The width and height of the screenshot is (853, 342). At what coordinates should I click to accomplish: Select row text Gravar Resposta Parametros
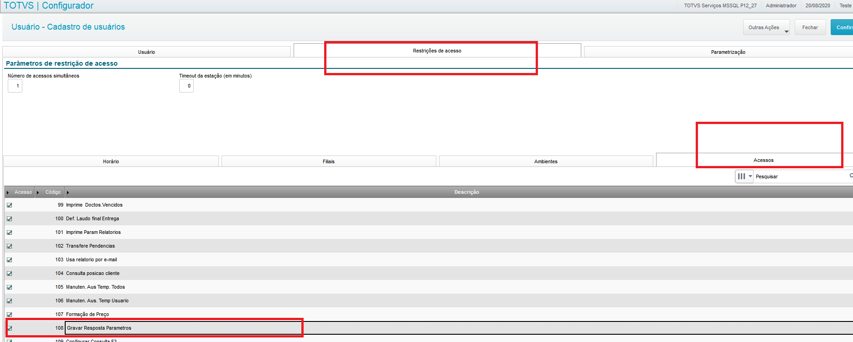99,328
